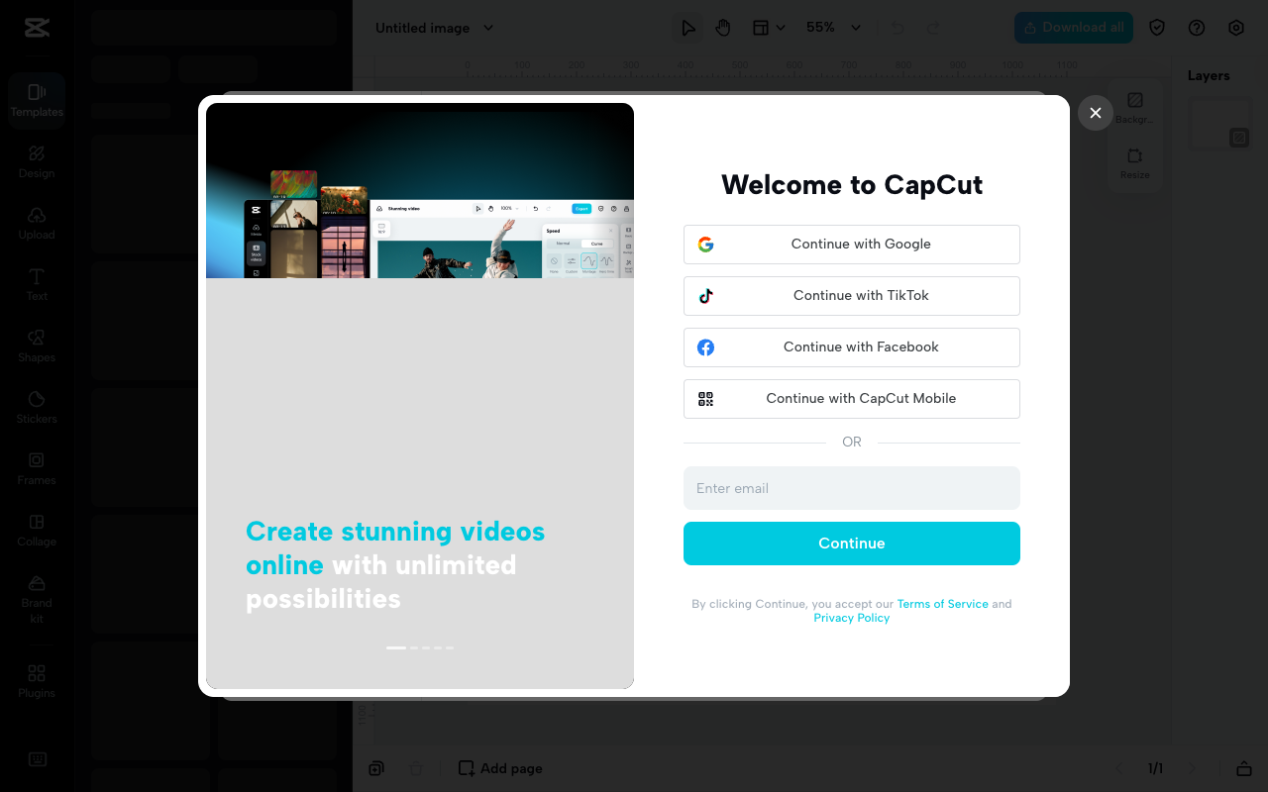Click the duplicate page icon

[x=376, y=768]
